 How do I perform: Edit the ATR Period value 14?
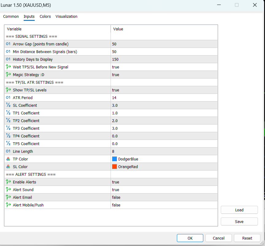164,98
